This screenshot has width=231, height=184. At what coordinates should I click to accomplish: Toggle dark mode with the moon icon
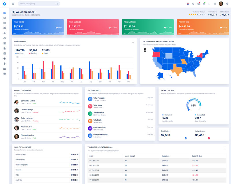(193, 4)
